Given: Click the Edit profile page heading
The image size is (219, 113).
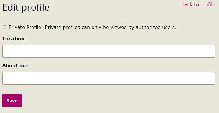Looking at the screenshot, I should pyautogui.click(x=26, y=7).
